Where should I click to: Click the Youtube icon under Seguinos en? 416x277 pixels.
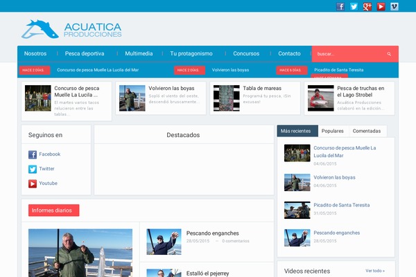(x=33, y=184)
